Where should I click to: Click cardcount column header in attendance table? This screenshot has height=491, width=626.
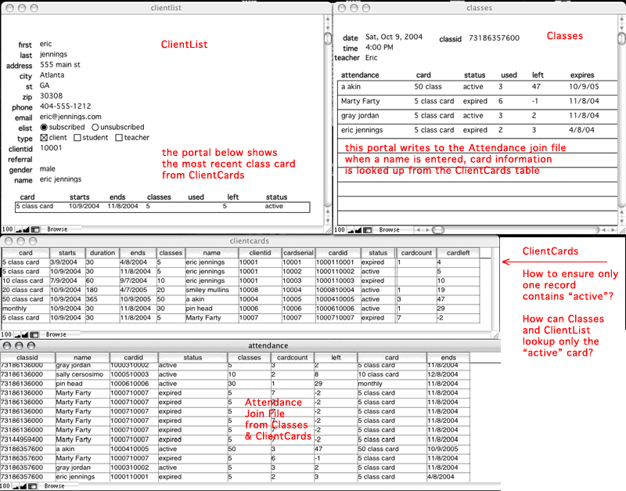292,358
